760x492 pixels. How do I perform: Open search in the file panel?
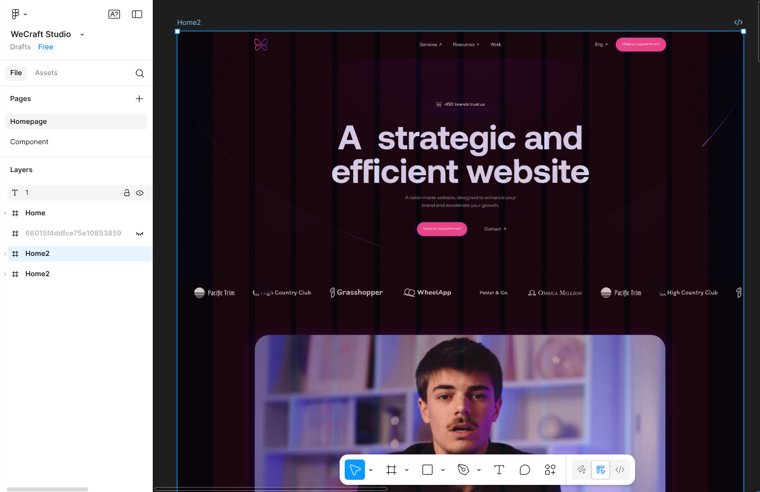[x=140, y=73]
